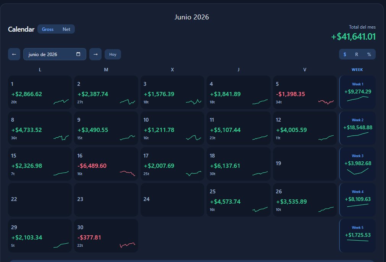The width and height of the screenshot is (386, 262).
Task: Click the Calendar heading
Action: pos(21,29)
